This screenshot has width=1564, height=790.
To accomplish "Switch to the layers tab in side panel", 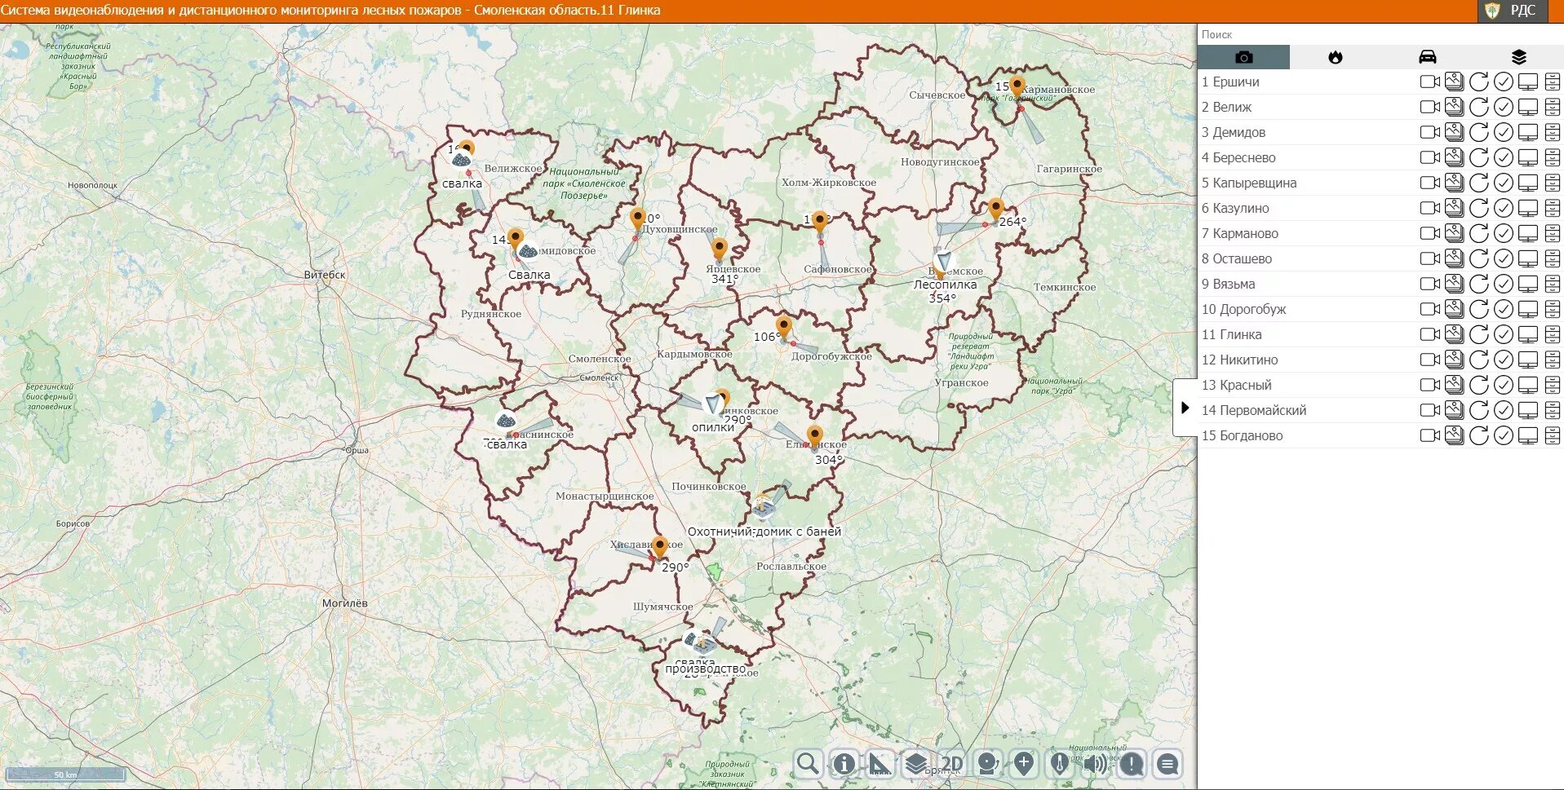I will tap(1518, 57).
